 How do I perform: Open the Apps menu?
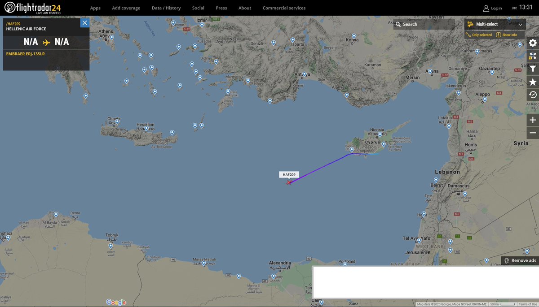pos(95,8)
